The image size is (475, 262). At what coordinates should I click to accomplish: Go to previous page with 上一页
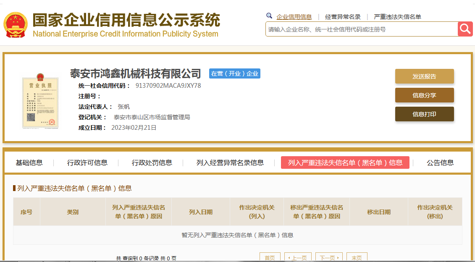(x=298, y=257)
